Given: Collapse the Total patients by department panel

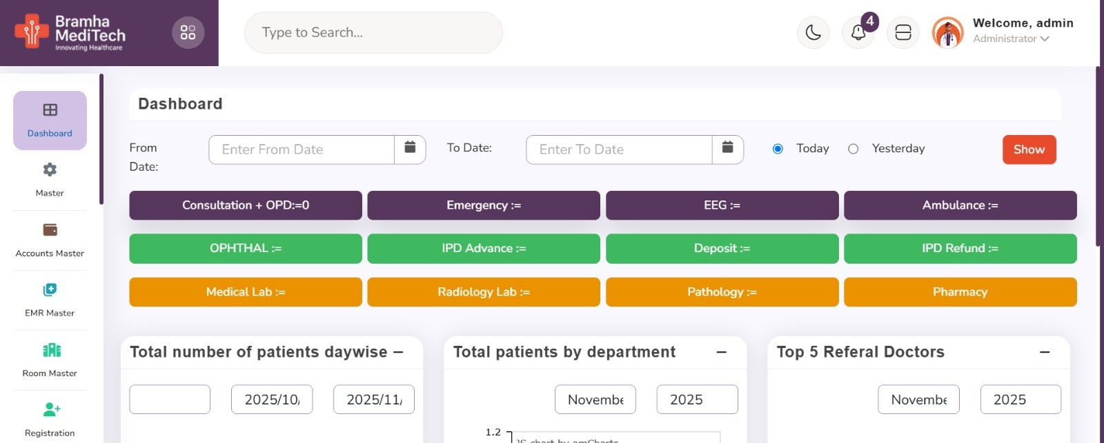Looking at the screenshot, I should [x=721, y=352].
